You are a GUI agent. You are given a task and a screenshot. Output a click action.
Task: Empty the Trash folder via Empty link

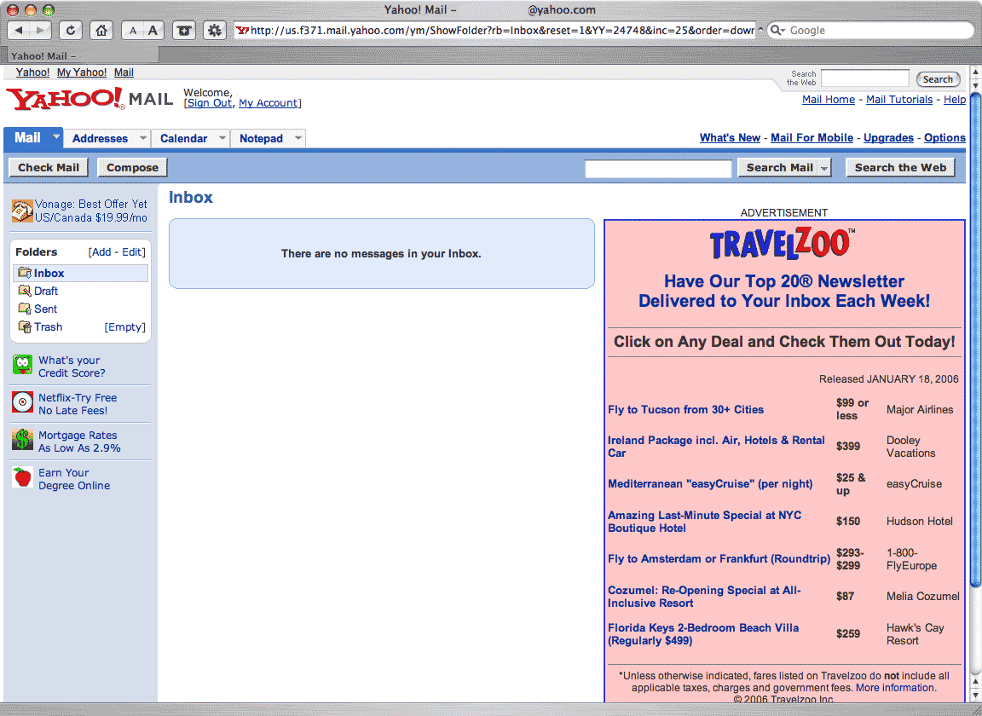click(124, 327)
